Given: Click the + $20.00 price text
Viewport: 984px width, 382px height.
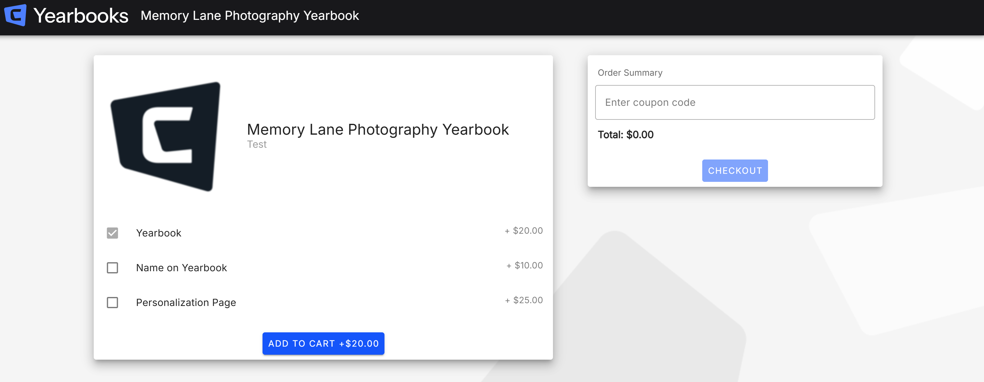Looking at the screenshot, I should tap(524, 231).
